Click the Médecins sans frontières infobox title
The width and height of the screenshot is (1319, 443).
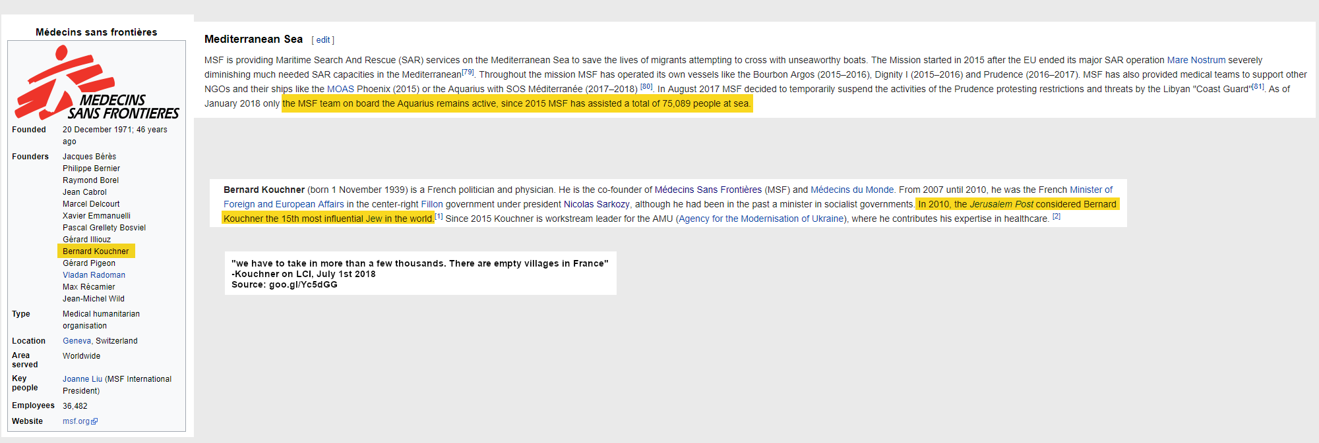point(96,32)
